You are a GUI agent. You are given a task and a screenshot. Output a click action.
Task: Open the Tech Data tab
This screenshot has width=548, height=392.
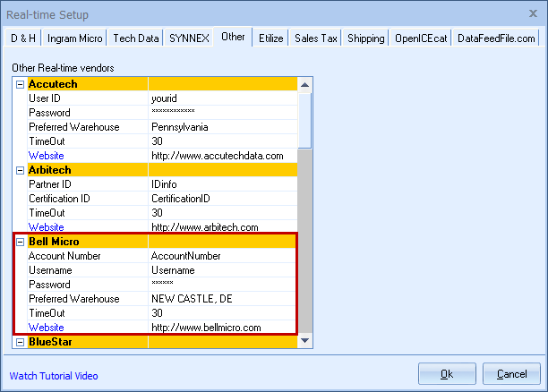pyautogui.click(x=136, y=38)
